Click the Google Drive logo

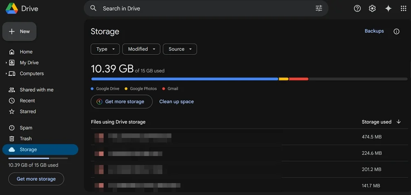coord(11,8)
